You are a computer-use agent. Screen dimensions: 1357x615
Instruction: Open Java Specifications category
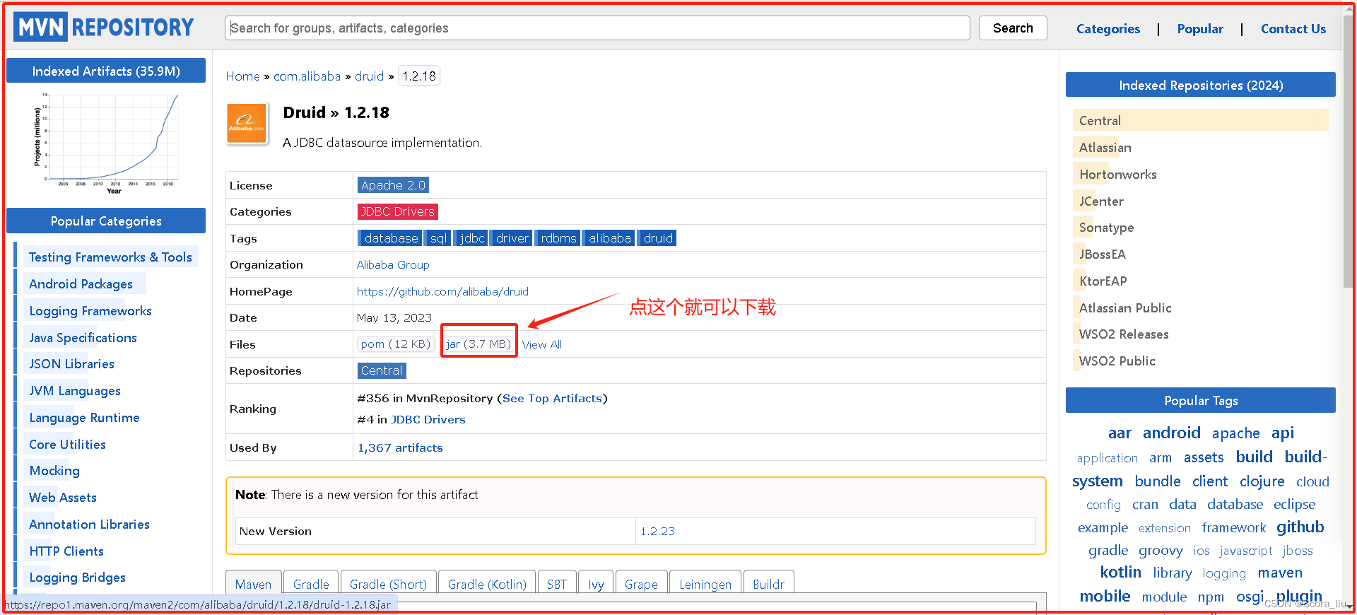point(83,338)
